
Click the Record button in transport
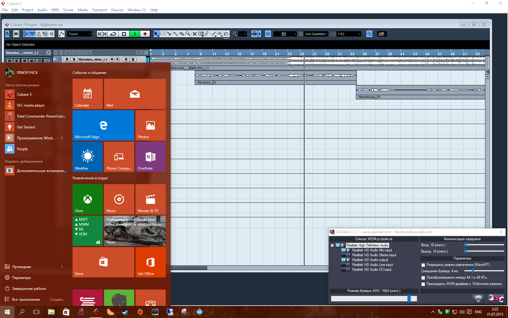[145, 34]
